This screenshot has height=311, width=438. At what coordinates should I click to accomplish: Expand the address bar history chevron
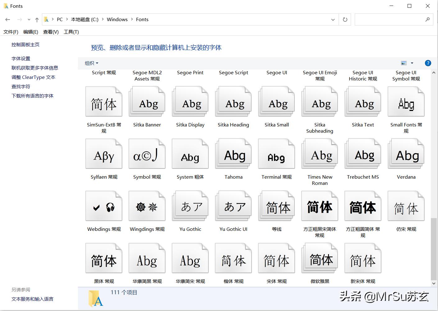click(333, 19)
